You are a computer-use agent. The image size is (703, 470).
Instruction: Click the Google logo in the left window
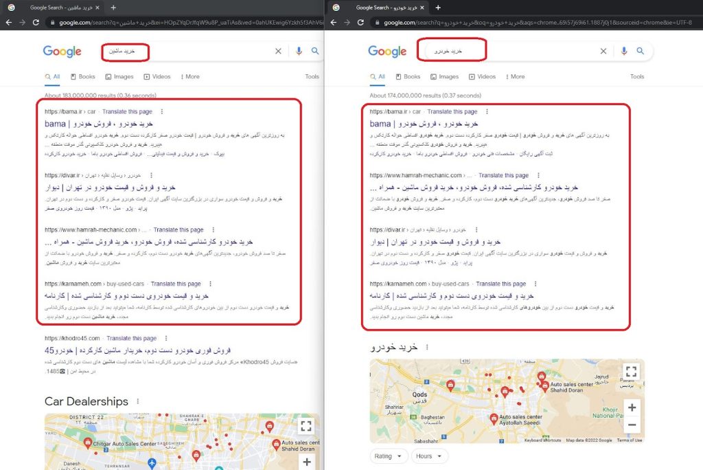click(62, 52)
